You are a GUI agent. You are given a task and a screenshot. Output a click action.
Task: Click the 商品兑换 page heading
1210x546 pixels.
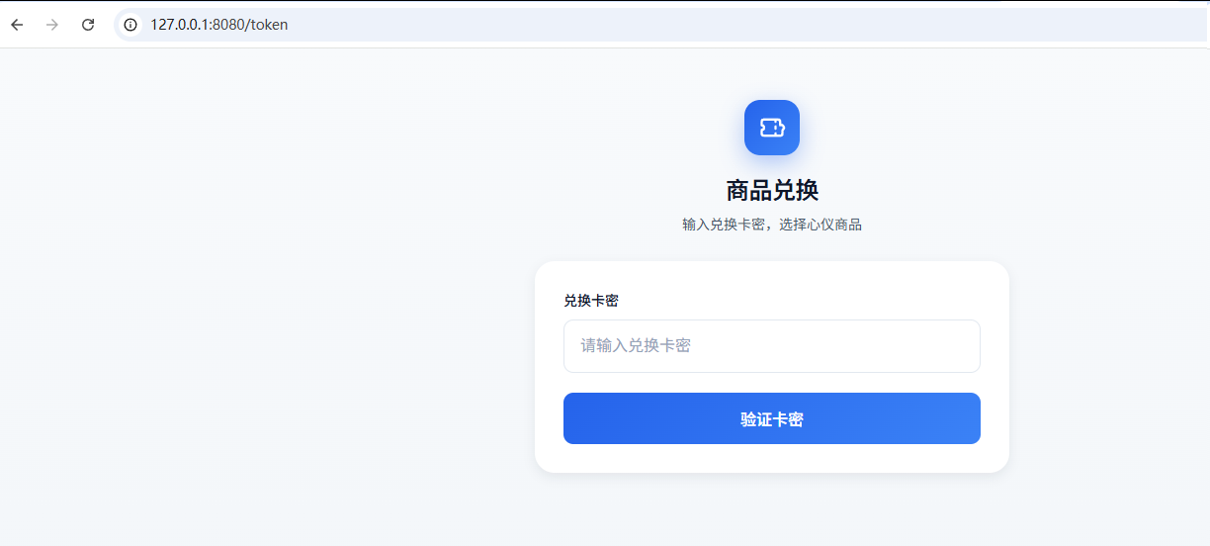[x=771, y=191]
